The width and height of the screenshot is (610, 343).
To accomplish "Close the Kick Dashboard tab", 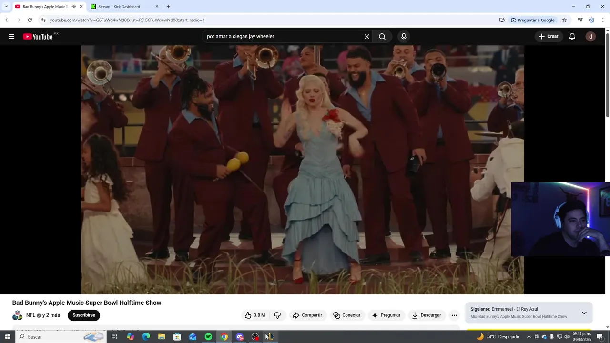I will click(x=157, y=7).
